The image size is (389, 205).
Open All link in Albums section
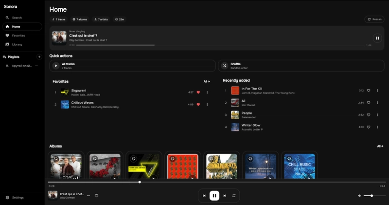coord(380,147)
